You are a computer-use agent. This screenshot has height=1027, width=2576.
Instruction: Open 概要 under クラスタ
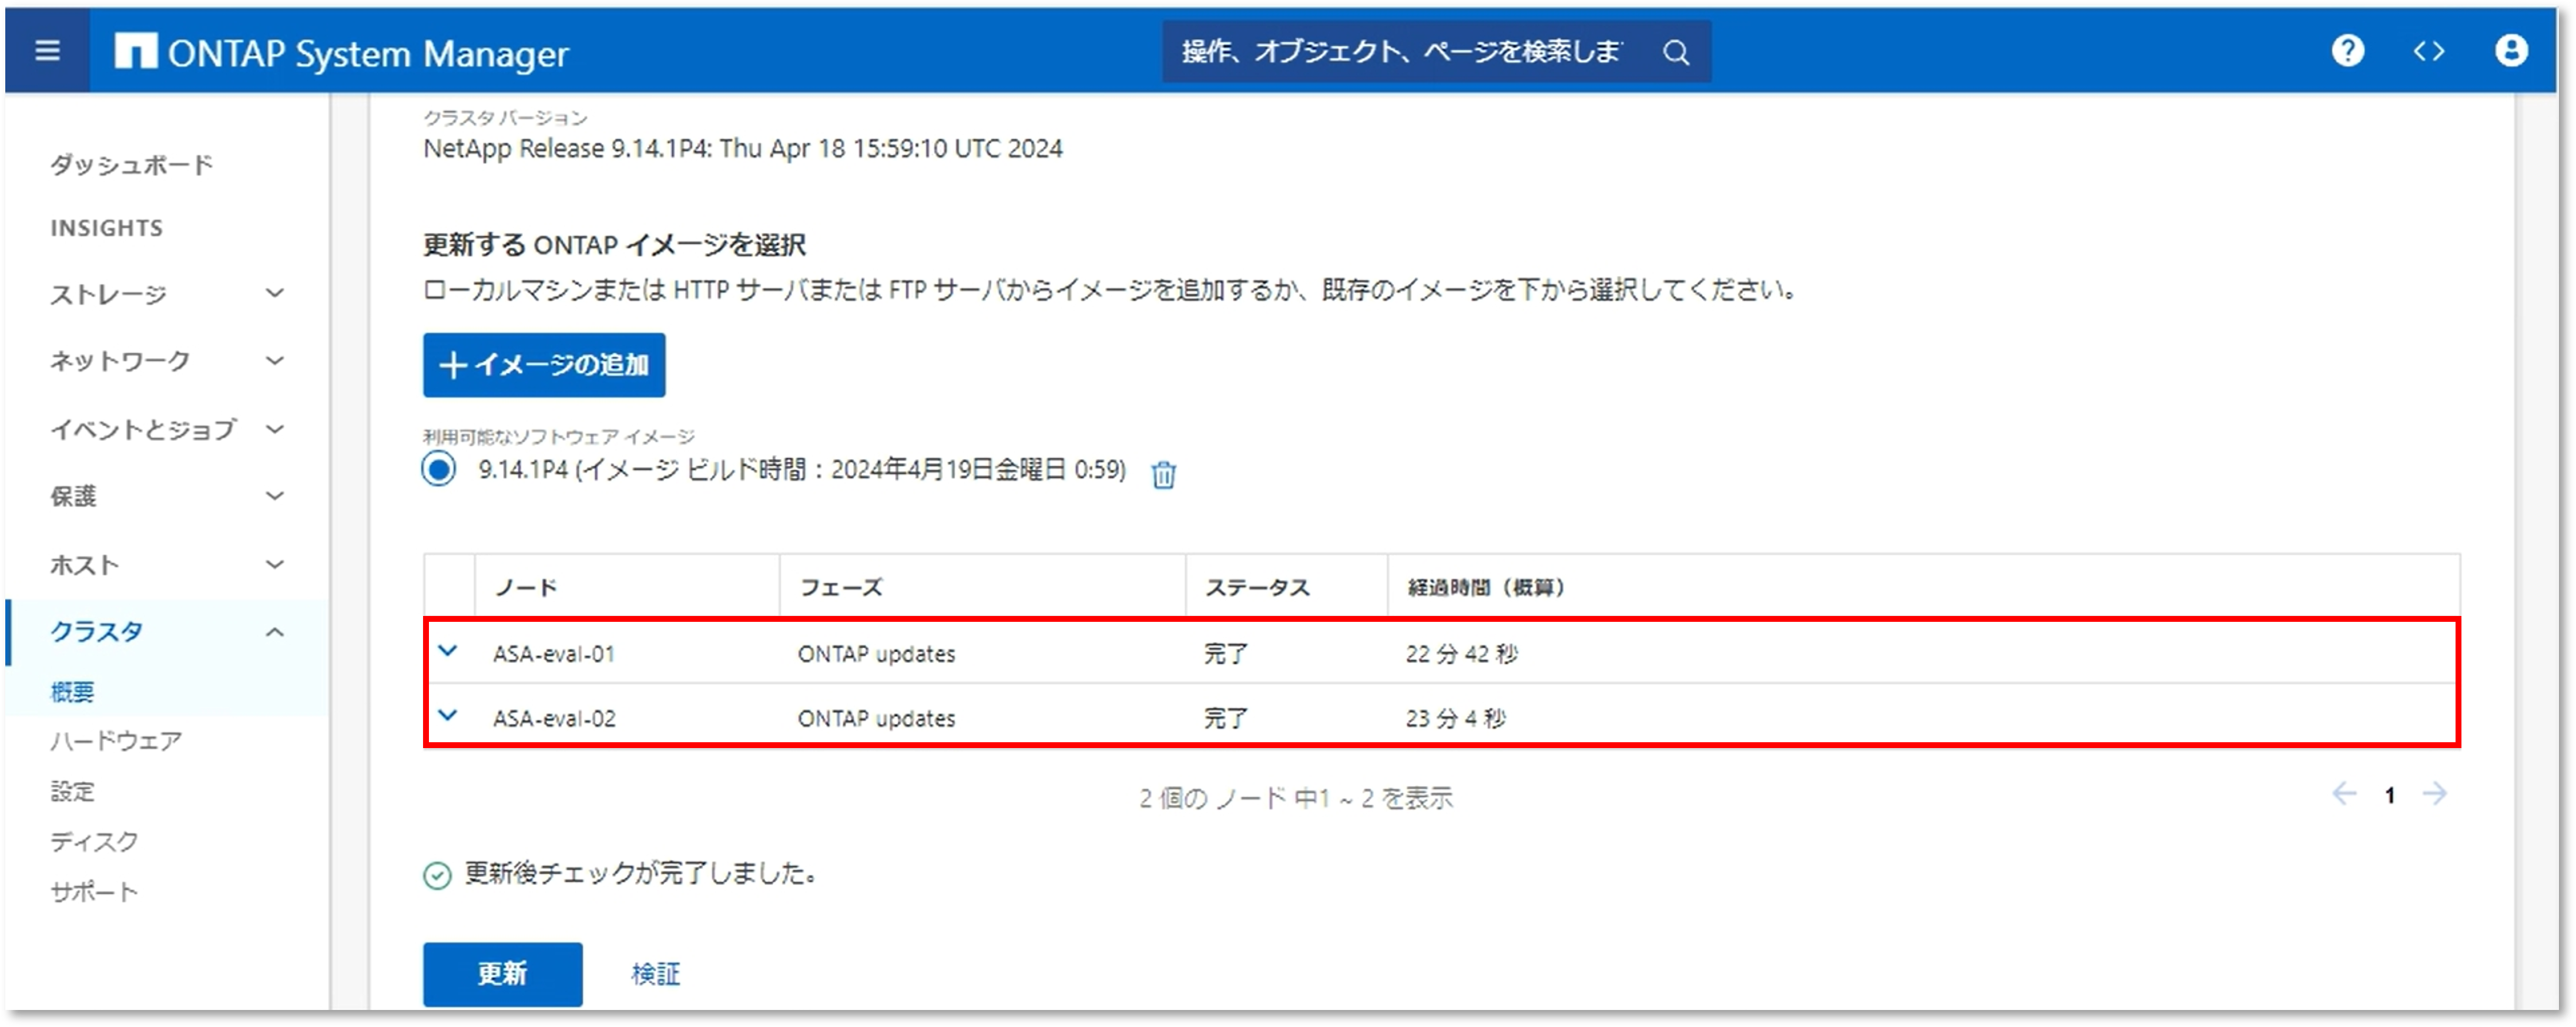click(73, 691)
